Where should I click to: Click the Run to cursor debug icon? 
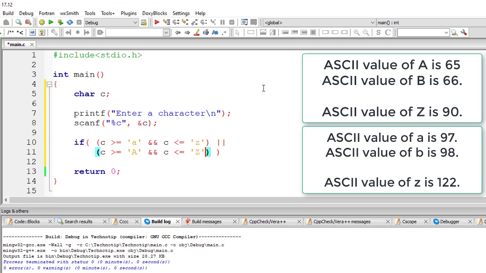[x=167, y=22]
